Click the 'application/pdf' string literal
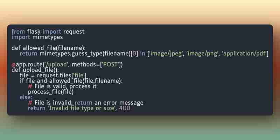 [x=244, y=54]
